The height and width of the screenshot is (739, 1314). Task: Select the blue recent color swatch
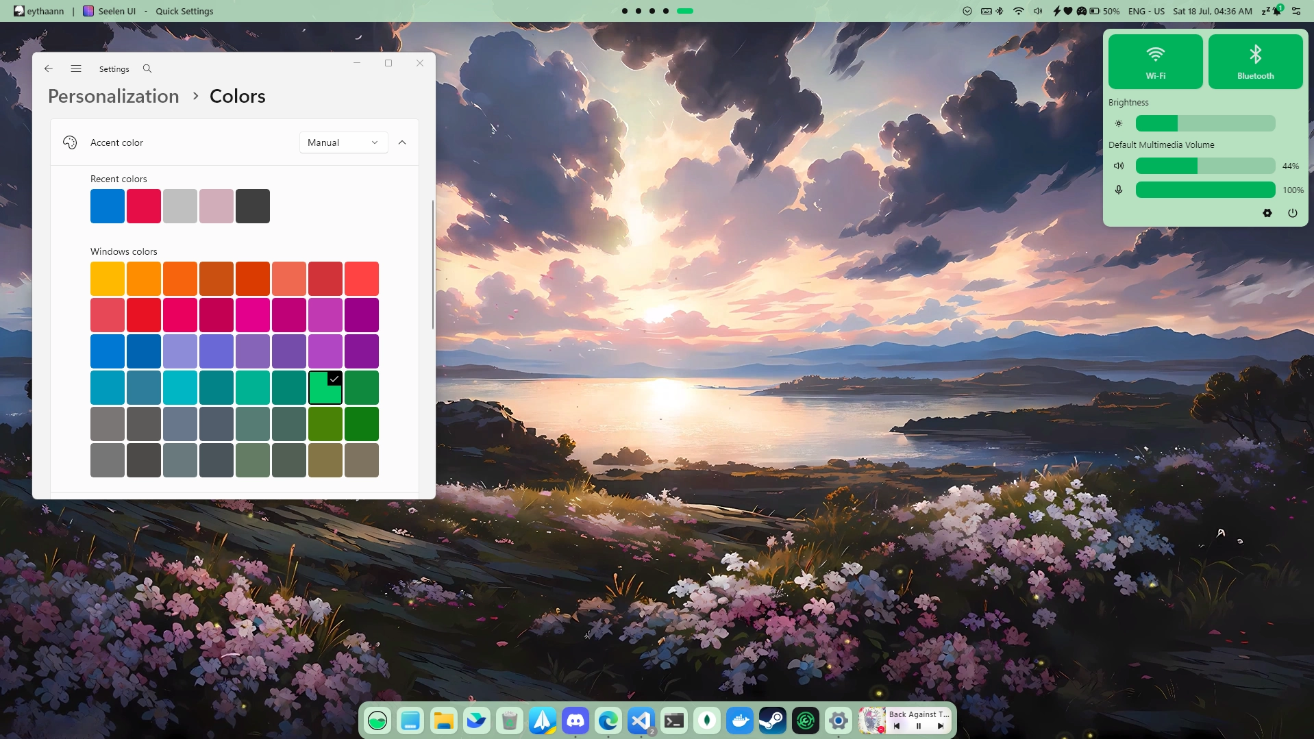pos(108,206)
